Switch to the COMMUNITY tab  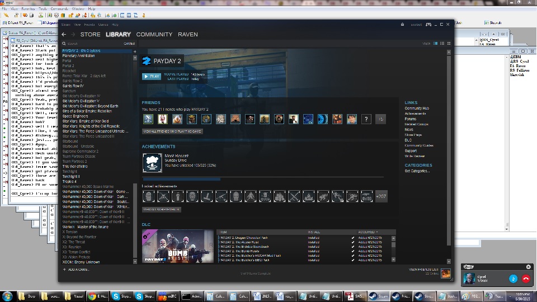click(x=154, y=35)
